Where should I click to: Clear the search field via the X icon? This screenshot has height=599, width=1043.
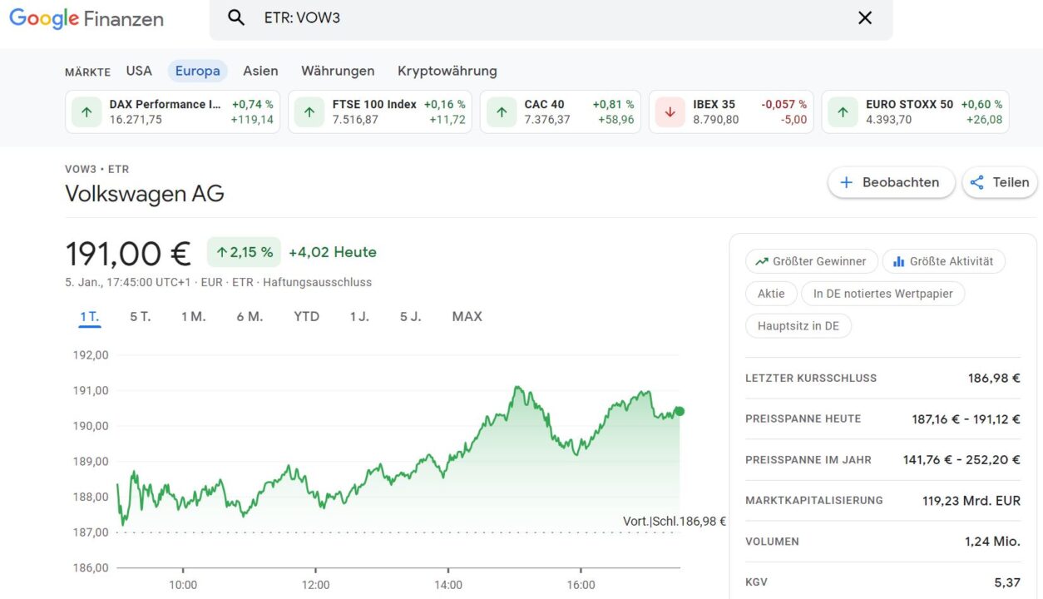click(x=864, y=17)
